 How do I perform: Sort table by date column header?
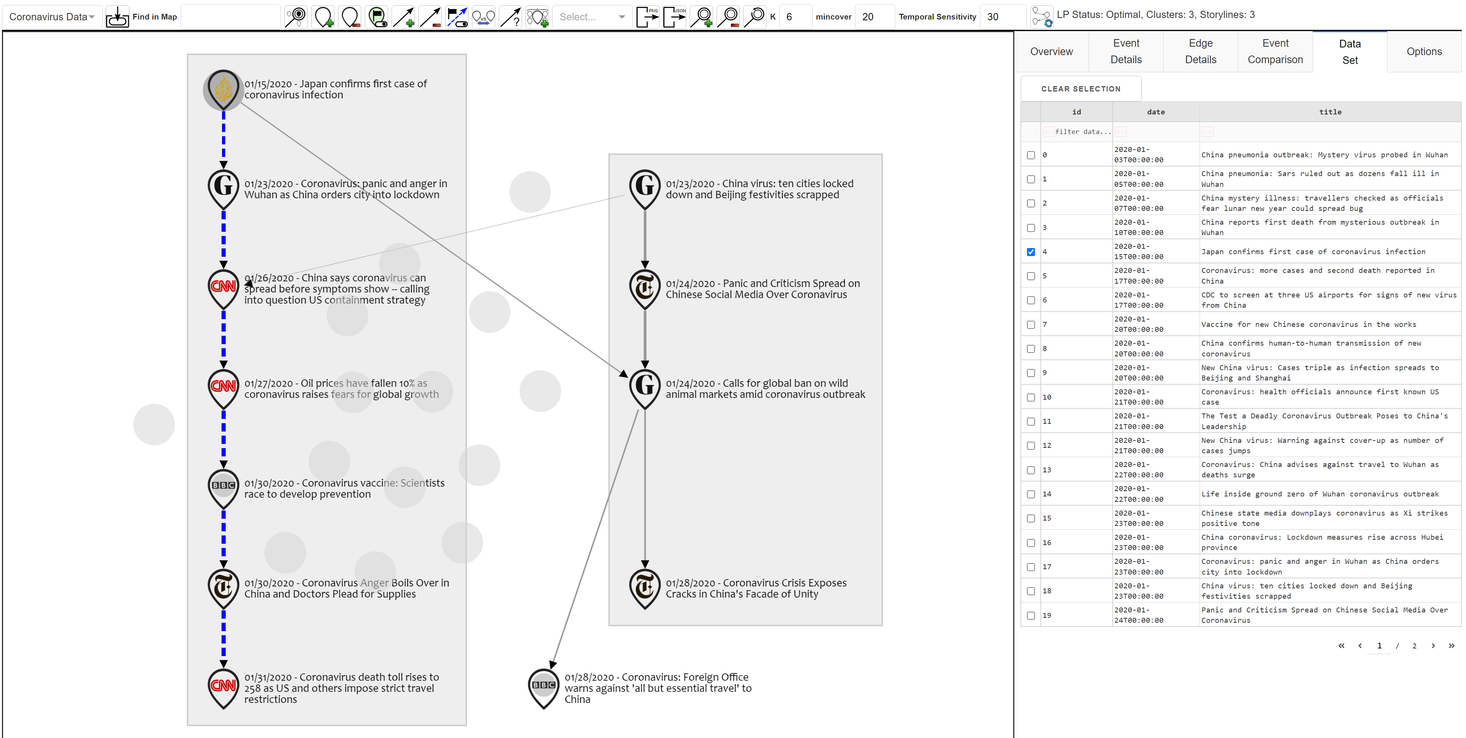point(1155,112)
